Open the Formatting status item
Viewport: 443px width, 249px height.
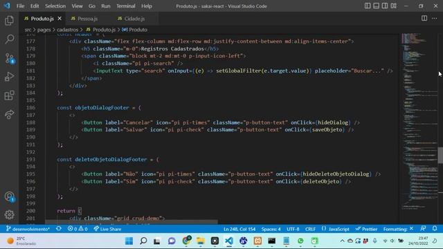pyautogui.click(x=398, y=229)
